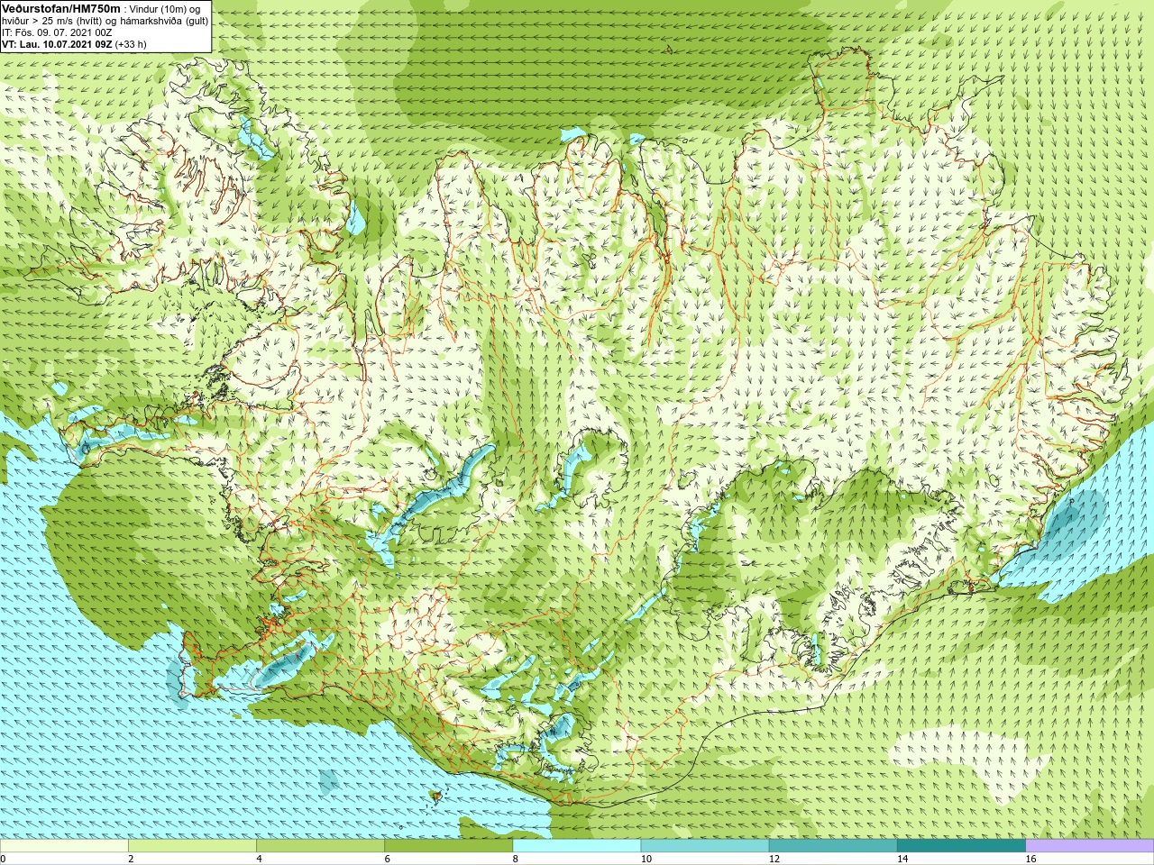Screen dimensions: 1154x865
Task: Click the '2' label under the colour scale
Action: point(131,859)
